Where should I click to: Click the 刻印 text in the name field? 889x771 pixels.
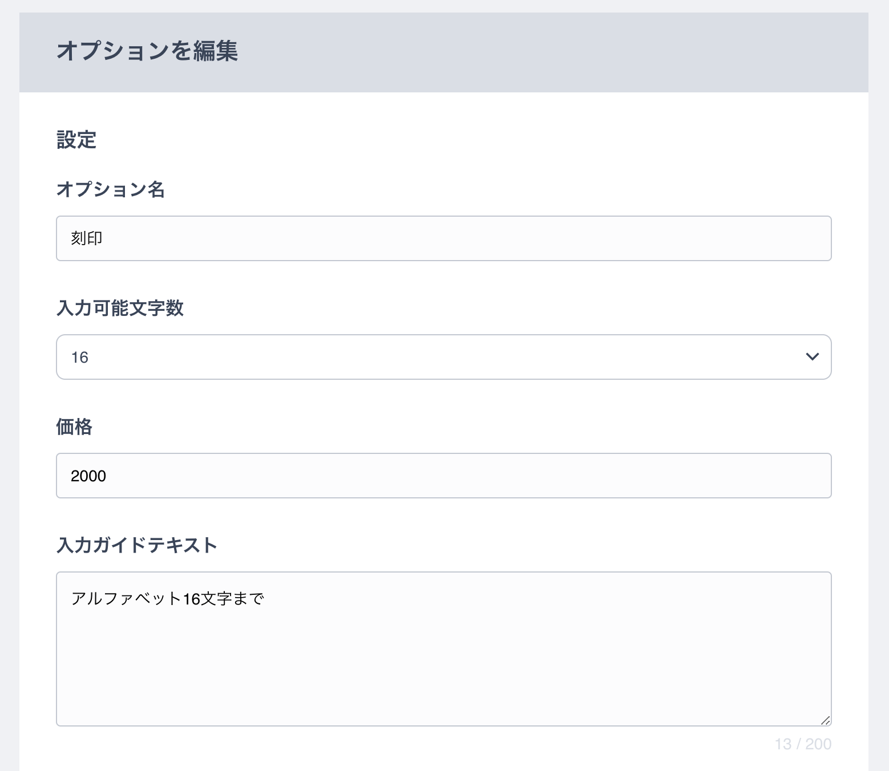pyautogui.click(x=87, y=238)
